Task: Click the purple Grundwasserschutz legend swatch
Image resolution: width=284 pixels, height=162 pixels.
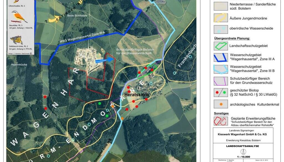Action: [x=220, y=81]
